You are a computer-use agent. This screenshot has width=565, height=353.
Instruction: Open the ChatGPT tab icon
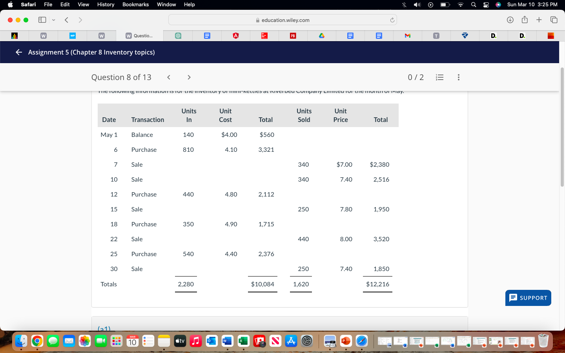(x=179, y=35)
